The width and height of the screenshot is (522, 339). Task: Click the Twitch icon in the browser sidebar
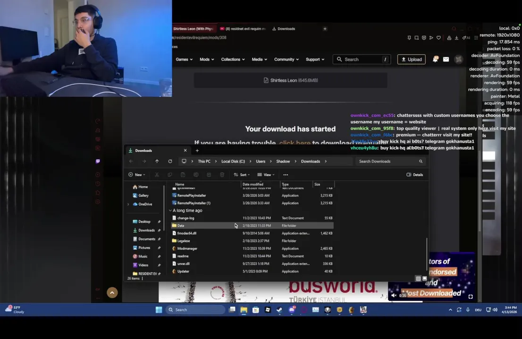click(98, 161)
